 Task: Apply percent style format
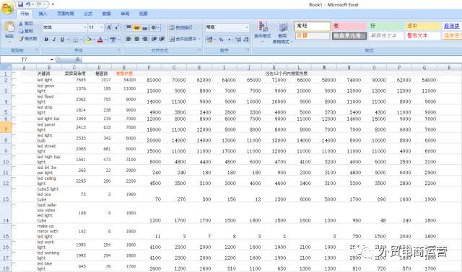tap(221, 40)
